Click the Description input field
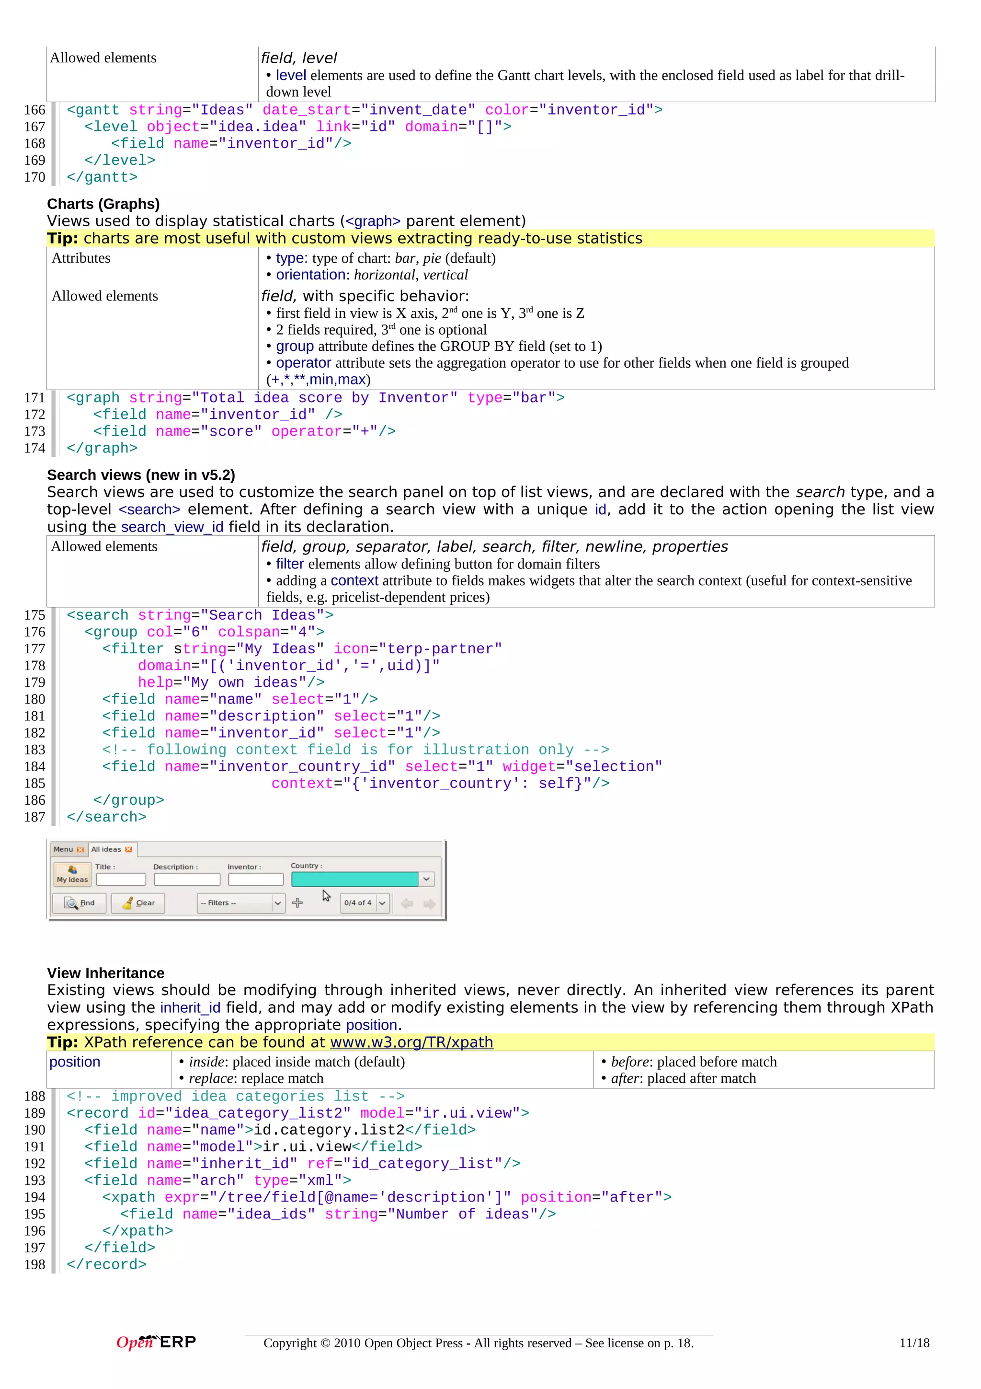Image resolution: width=981 pixels, height=1389 pixels. coord(186,879)
